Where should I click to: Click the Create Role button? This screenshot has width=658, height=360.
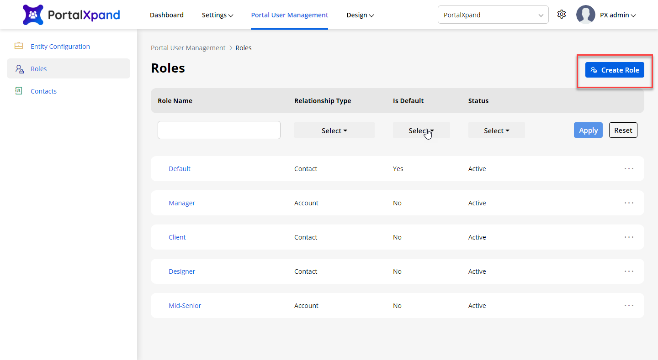tap(615, 70)
